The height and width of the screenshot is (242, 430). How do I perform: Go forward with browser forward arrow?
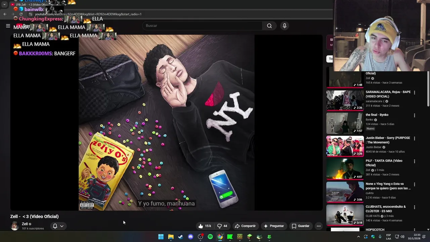click(13, 14)
